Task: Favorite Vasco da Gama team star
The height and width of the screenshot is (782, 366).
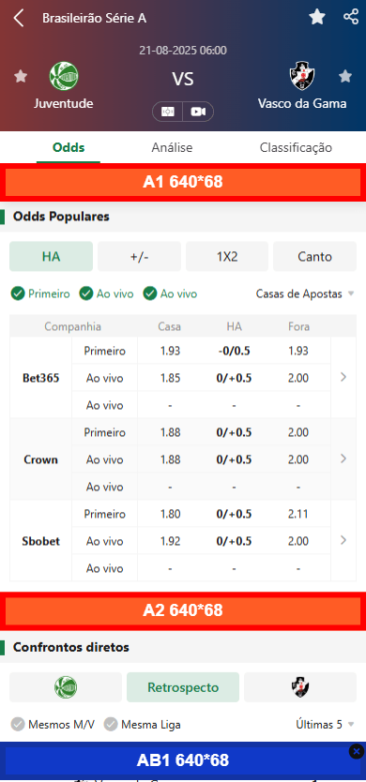Action: click(345, 76)
